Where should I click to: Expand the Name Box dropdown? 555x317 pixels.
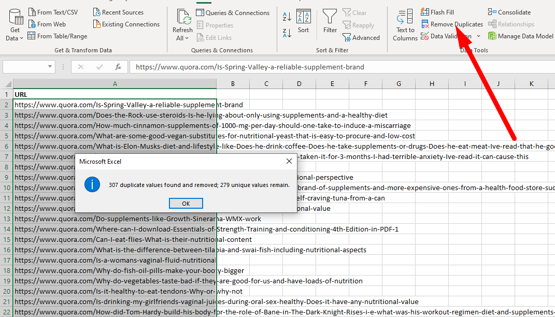coord(50,67)
